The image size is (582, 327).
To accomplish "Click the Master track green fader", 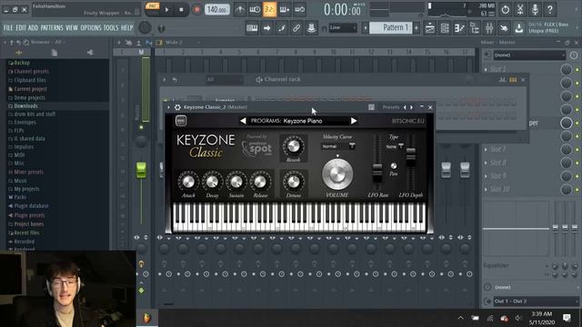I will [141, 170].
